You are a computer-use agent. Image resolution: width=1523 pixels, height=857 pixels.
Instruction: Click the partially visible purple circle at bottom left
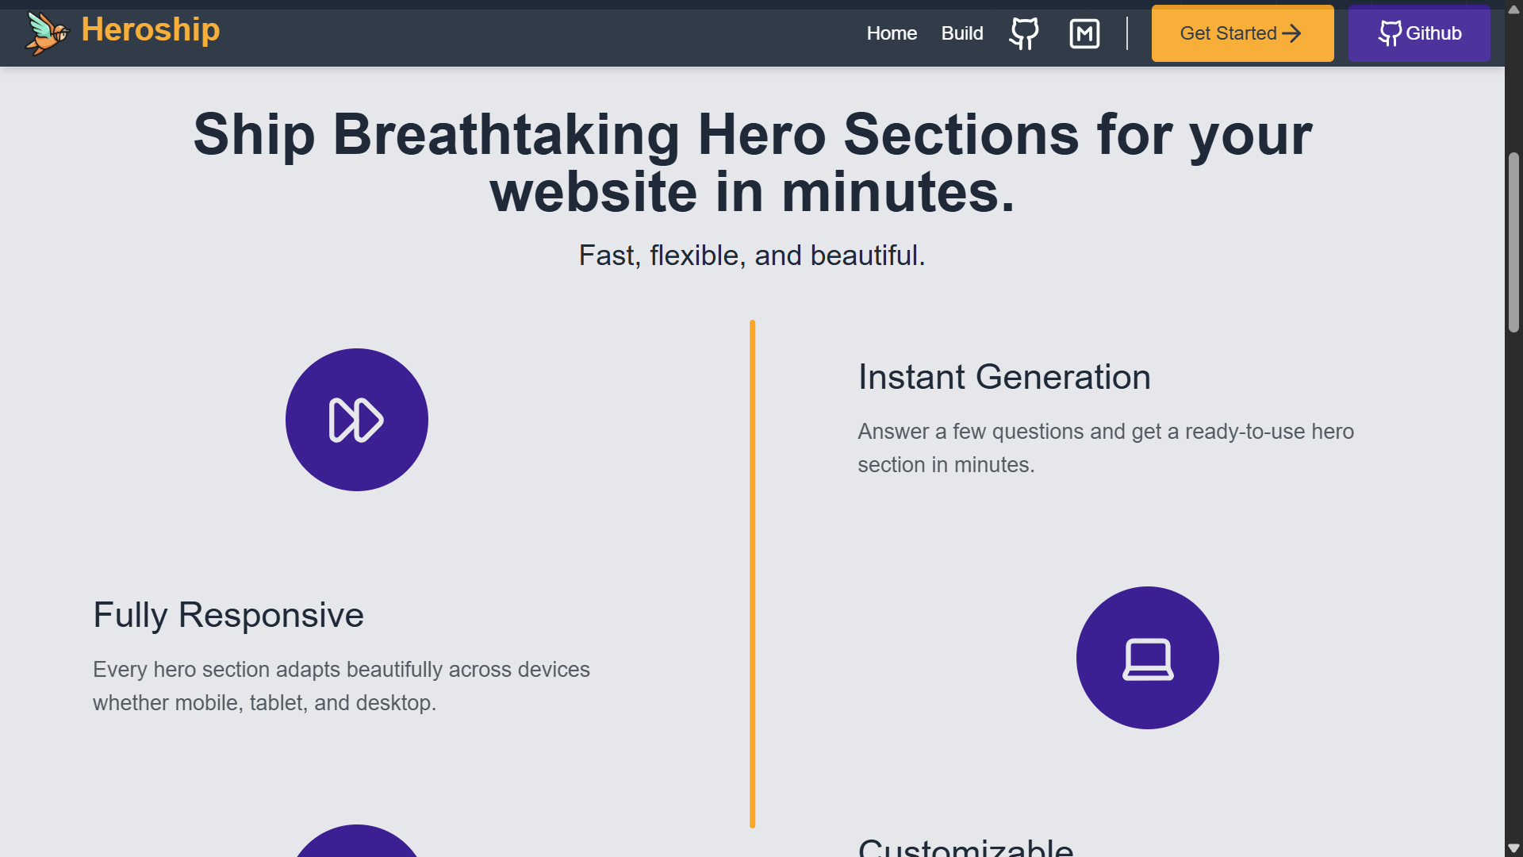(x=357, y=843)
